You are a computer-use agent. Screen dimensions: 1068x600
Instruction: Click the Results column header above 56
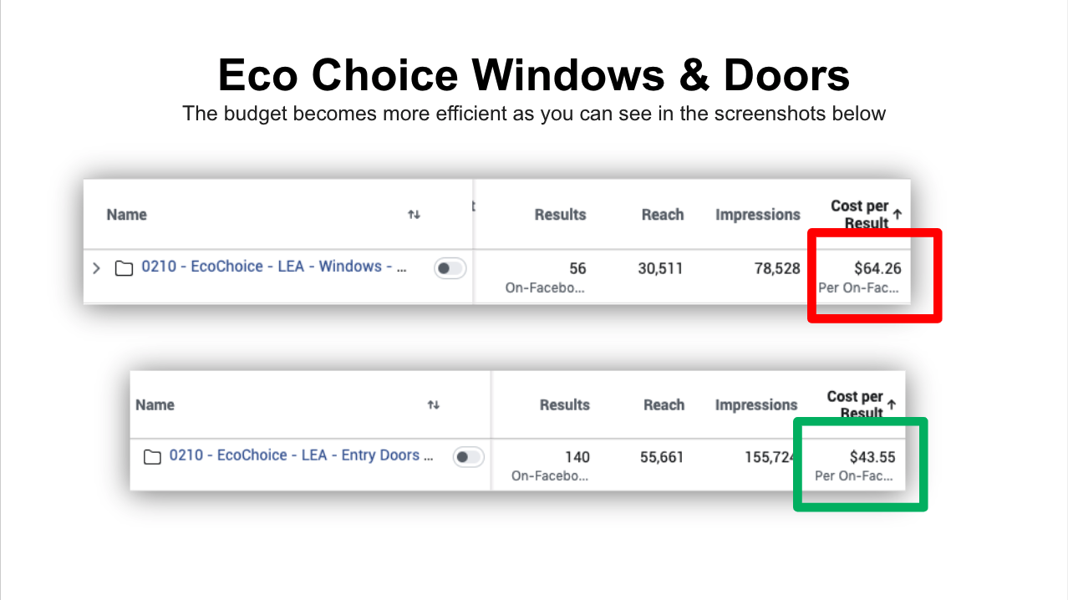point(560,215)
